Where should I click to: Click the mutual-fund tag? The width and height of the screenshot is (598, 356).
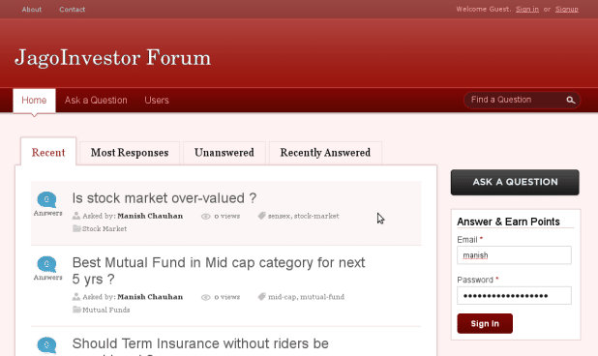click(322, 297)
